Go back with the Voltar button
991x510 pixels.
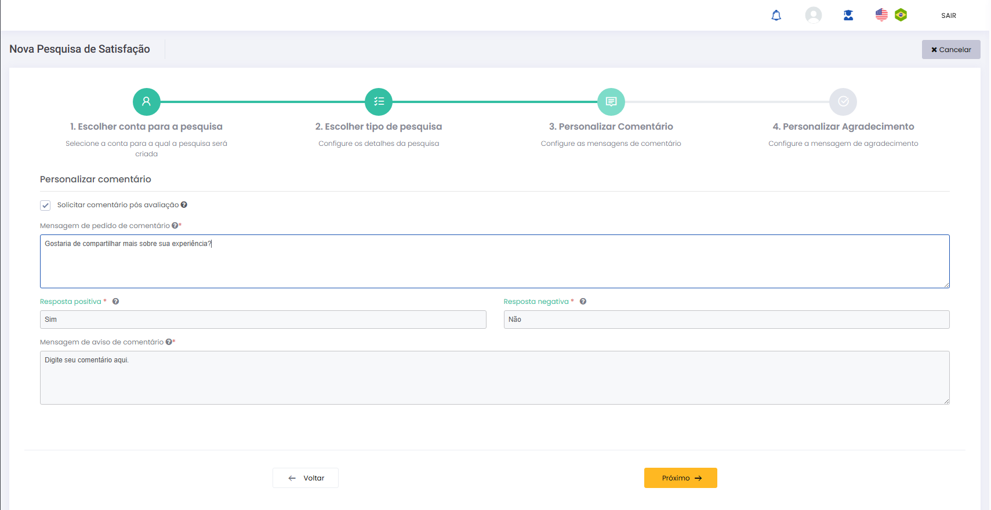306,478
